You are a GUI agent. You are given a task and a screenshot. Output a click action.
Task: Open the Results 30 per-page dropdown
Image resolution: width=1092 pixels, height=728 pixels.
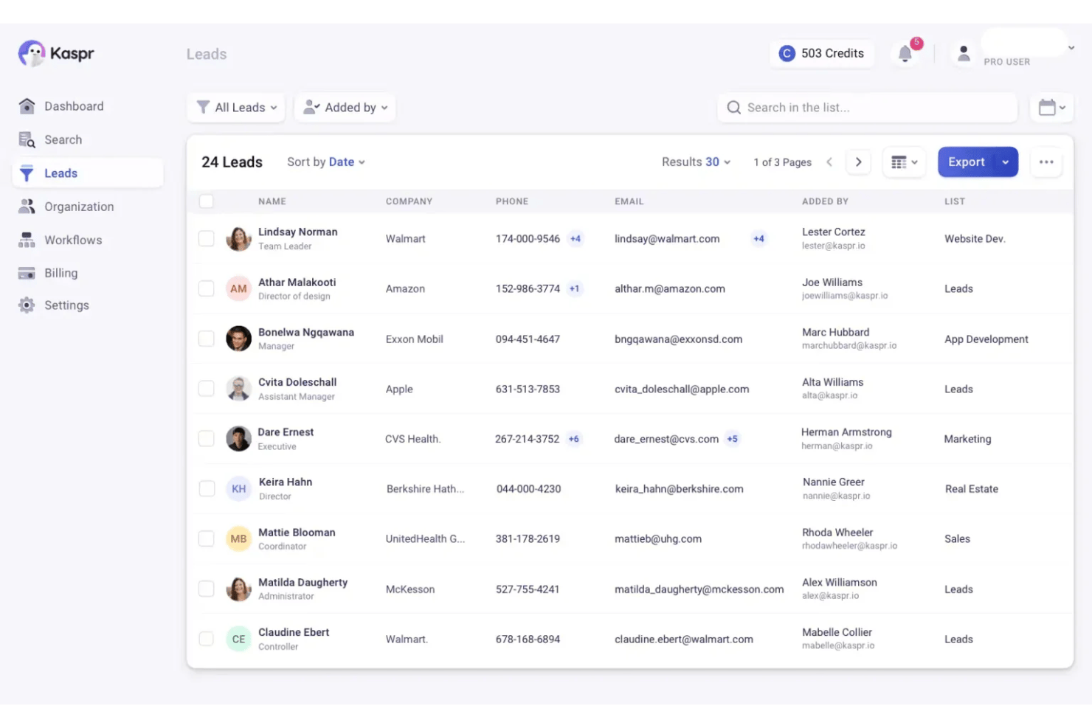click(696, 162)
